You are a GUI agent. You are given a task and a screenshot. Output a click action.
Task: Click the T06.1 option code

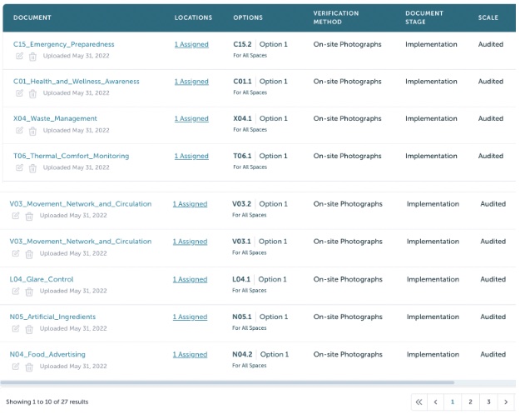point(242,156)
